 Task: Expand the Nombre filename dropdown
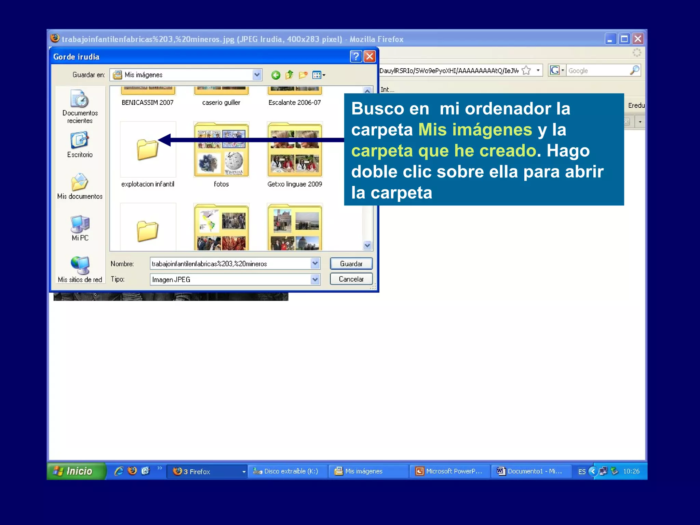(x=315, y=264)
